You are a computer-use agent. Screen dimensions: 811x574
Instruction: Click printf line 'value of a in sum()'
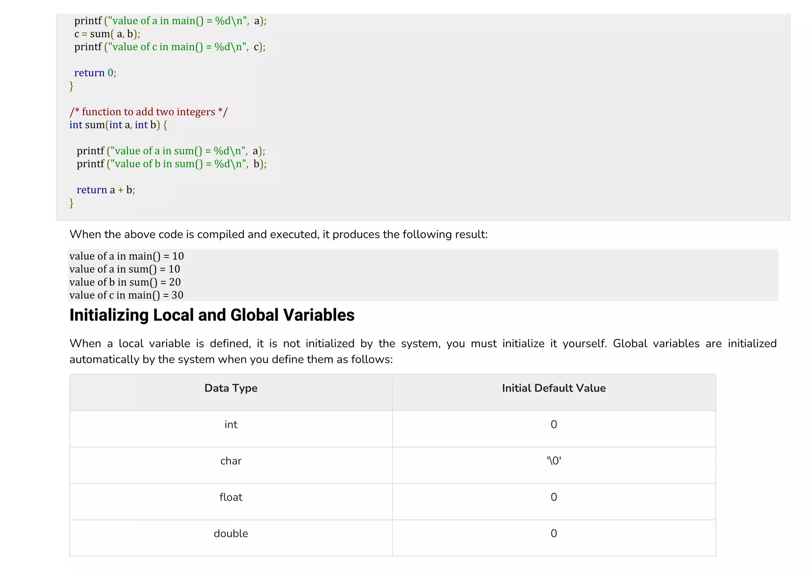pos(171,151)
